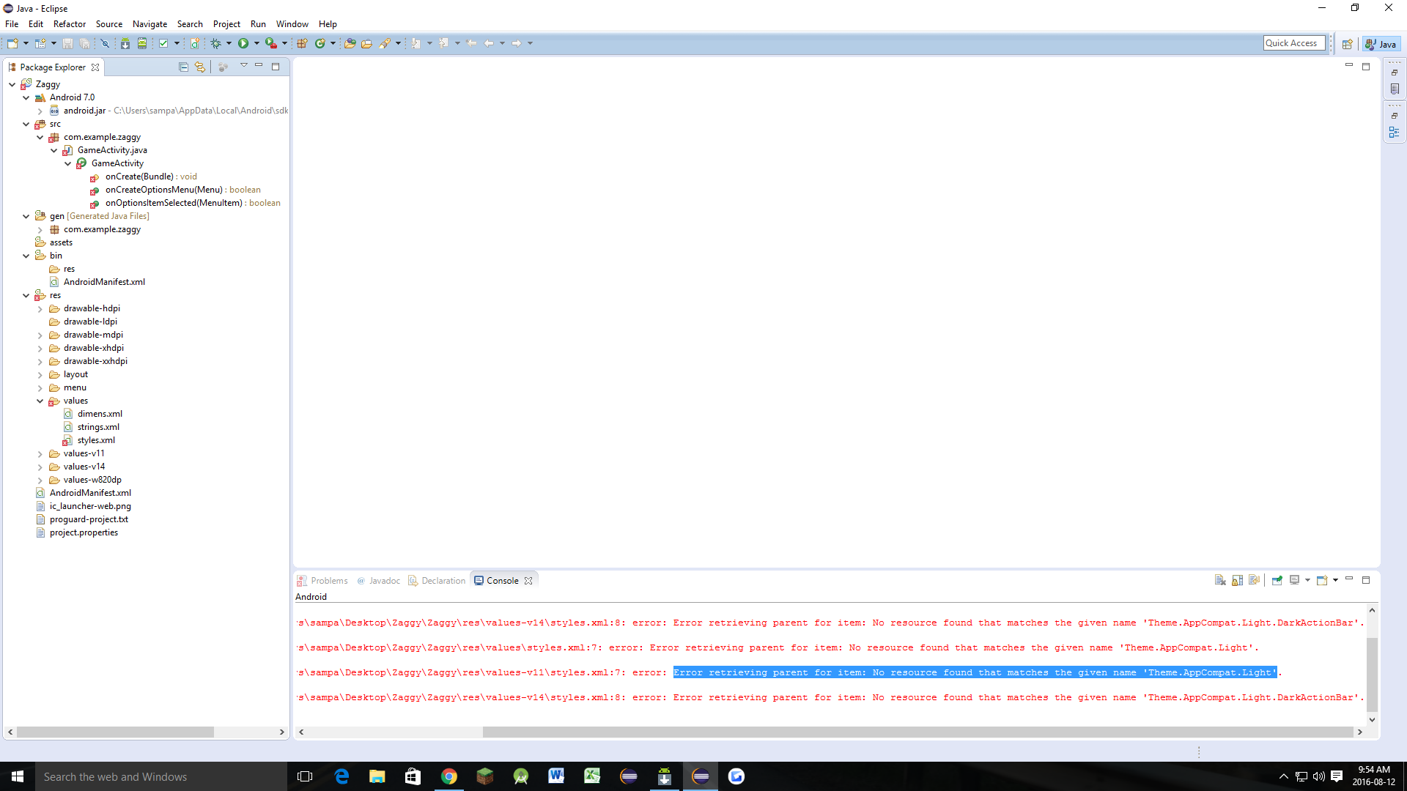Click the New Java Class icon

[320, 44]
